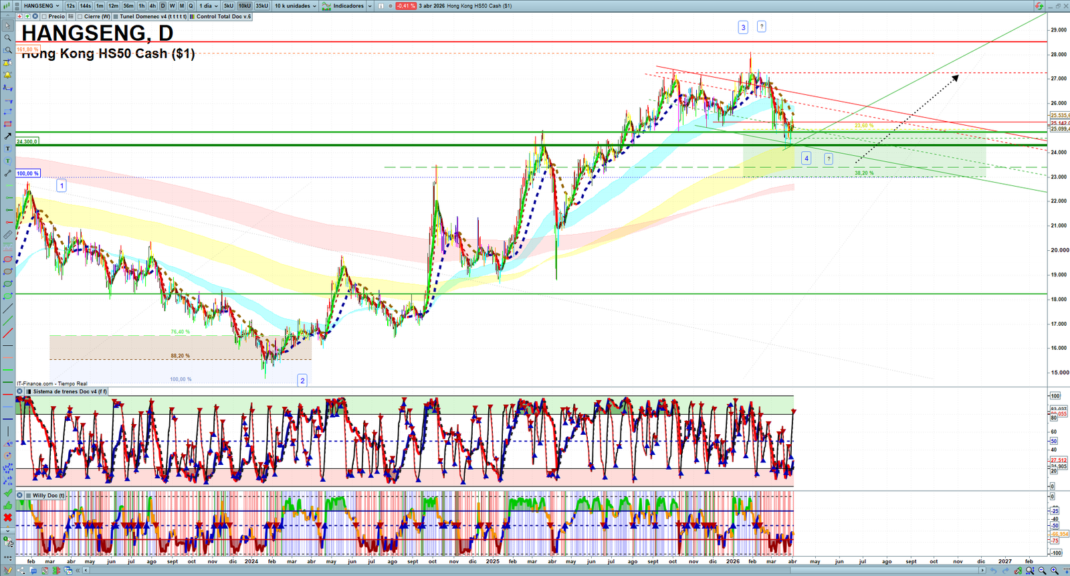The width and height of the screenshot is (1070, 576).
Task: Select the 10kU units button
Action: tap(245, 6)
